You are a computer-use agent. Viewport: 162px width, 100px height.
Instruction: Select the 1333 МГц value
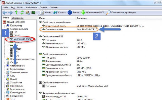click(82, 72)
